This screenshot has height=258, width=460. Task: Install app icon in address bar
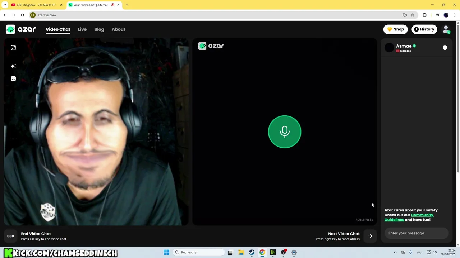[x=405, y=15]
